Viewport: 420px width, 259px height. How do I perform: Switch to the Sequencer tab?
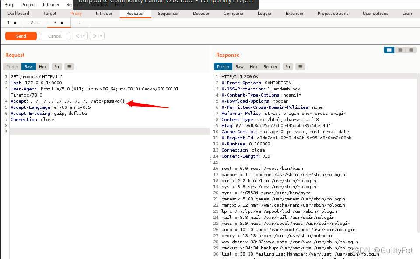point(168,14)
